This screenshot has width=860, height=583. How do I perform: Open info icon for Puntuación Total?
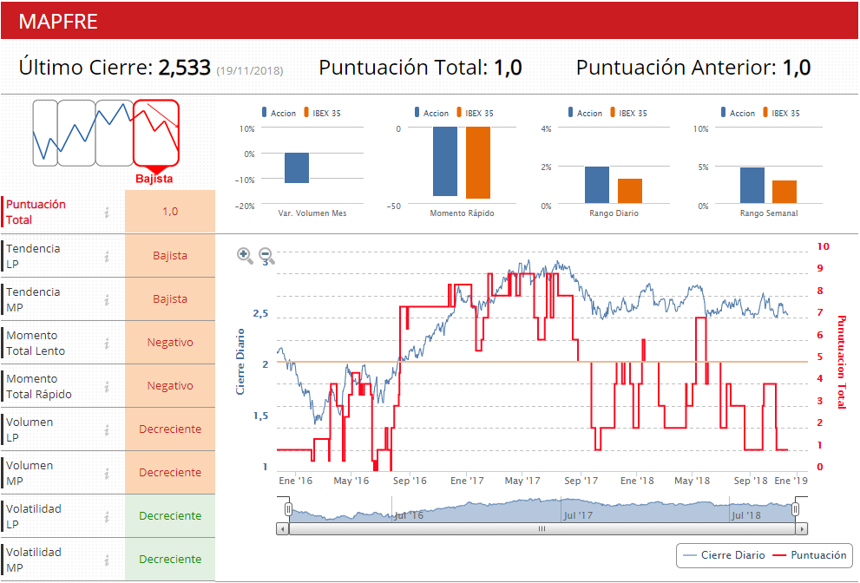coord(107,213)
